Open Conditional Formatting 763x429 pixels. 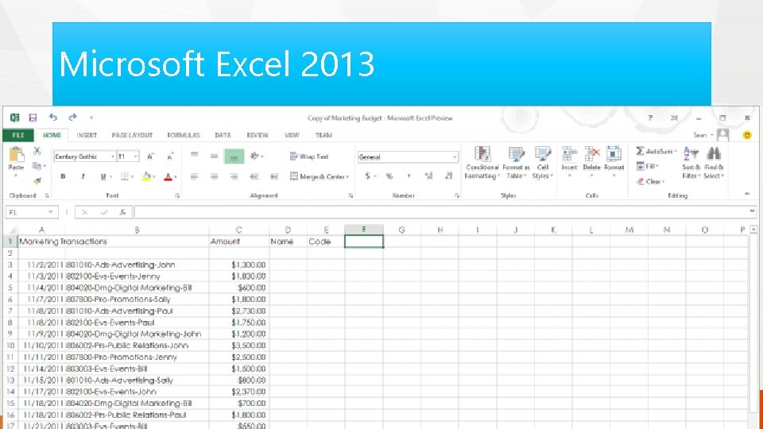point(482,164)
